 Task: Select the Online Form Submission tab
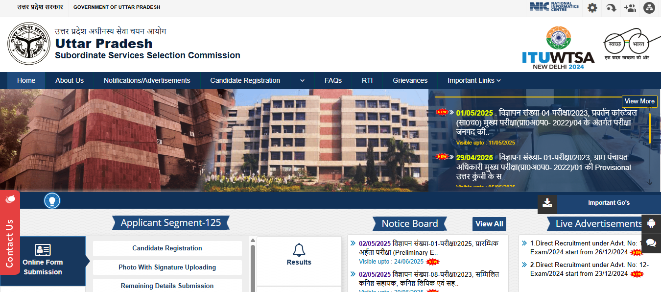pos(43,261)
